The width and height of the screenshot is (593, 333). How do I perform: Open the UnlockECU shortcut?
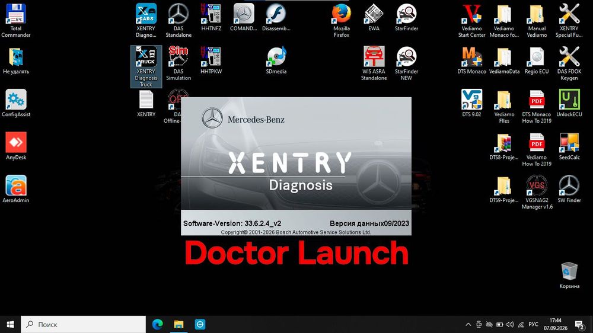coord(569,103)
